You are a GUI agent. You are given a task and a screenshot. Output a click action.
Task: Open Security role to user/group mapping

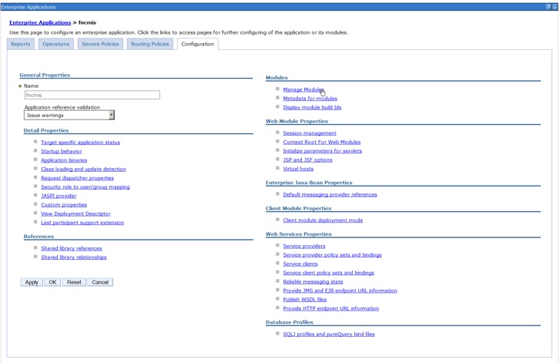click(x=85, y=187)
